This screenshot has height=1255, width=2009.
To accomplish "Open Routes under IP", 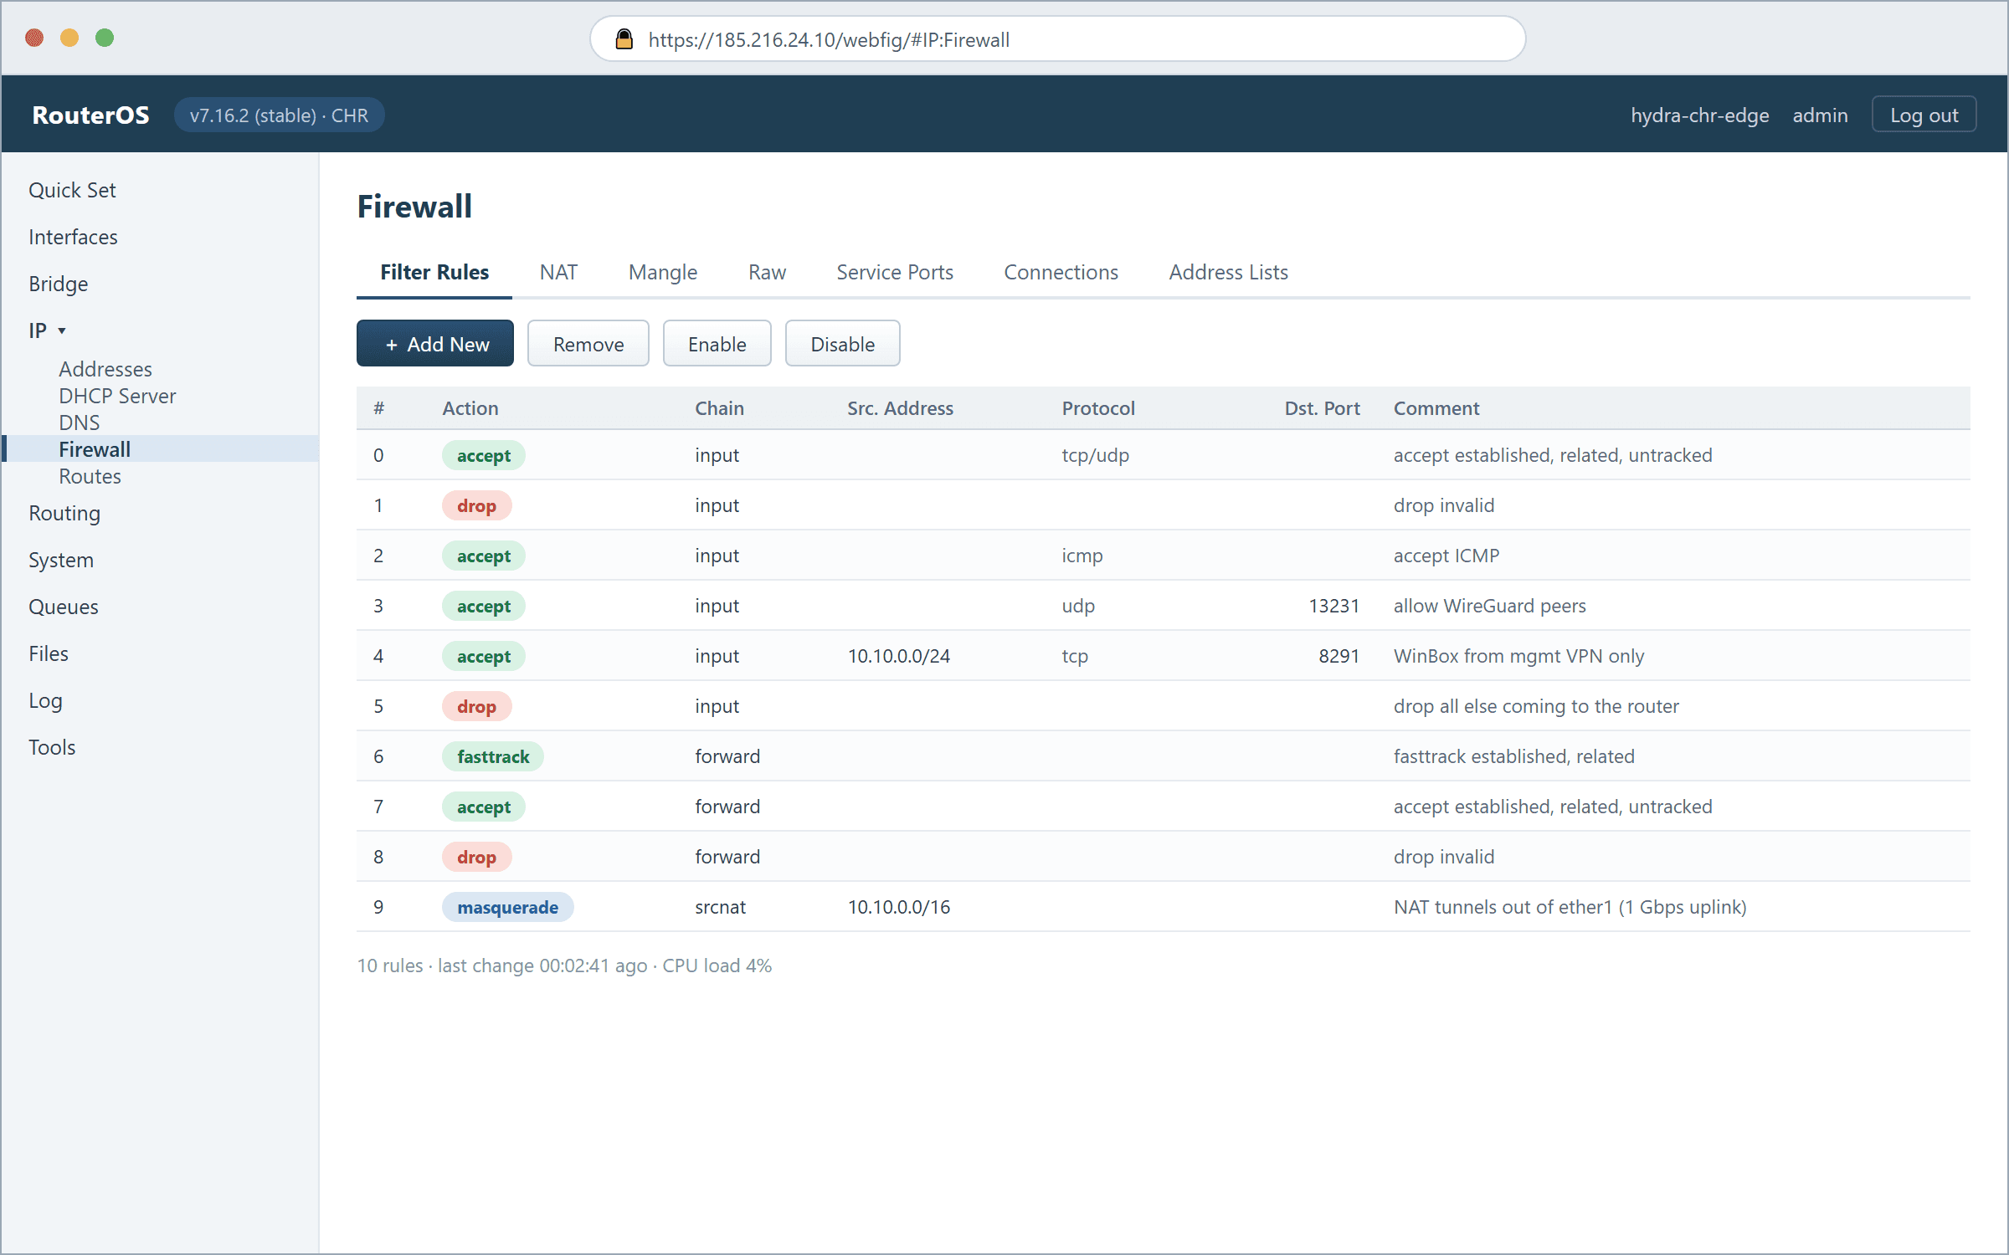I will [90, 476].
